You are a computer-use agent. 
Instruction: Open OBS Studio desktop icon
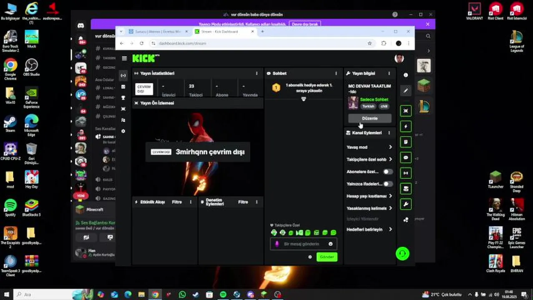31,67
